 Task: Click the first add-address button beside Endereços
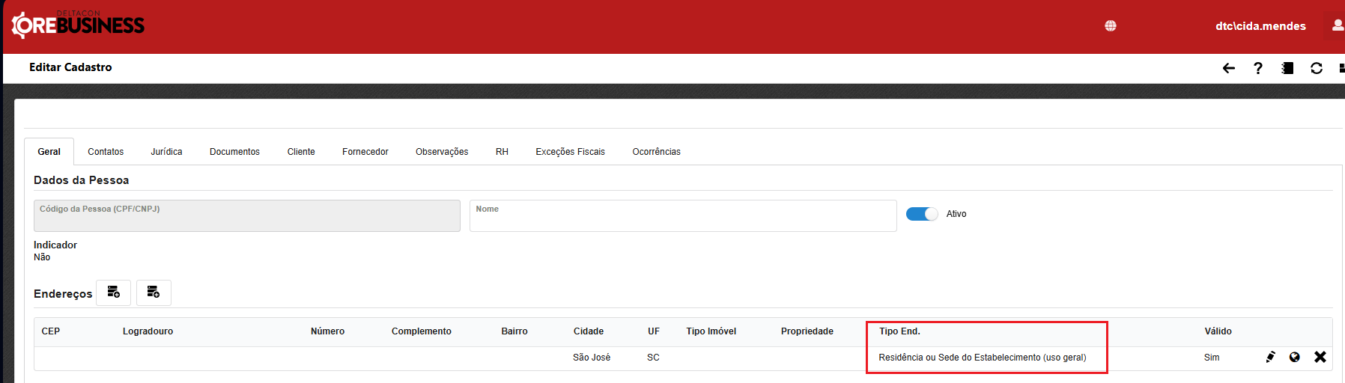click(114, 292)
